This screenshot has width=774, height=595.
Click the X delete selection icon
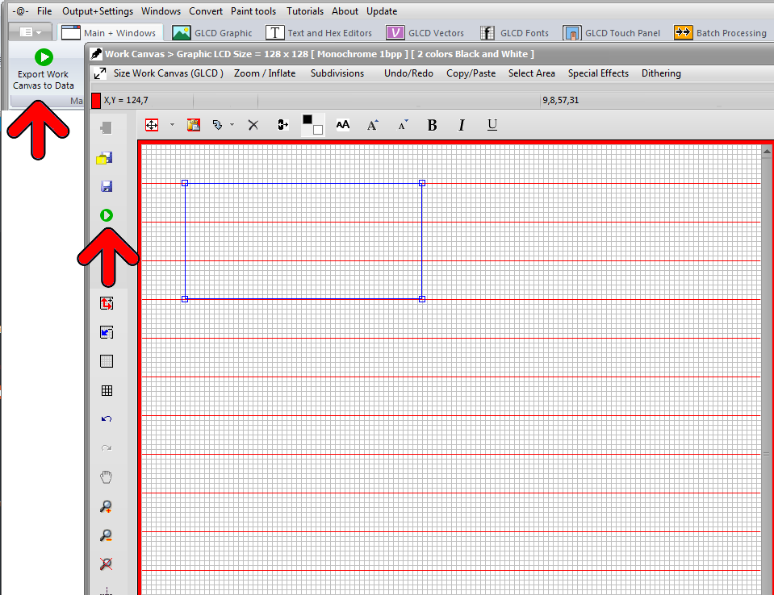[253, 125]
